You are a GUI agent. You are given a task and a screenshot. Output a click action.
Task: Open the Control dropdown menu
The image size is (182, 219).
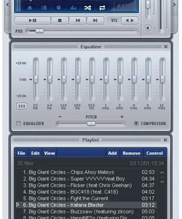coord(155,153)
